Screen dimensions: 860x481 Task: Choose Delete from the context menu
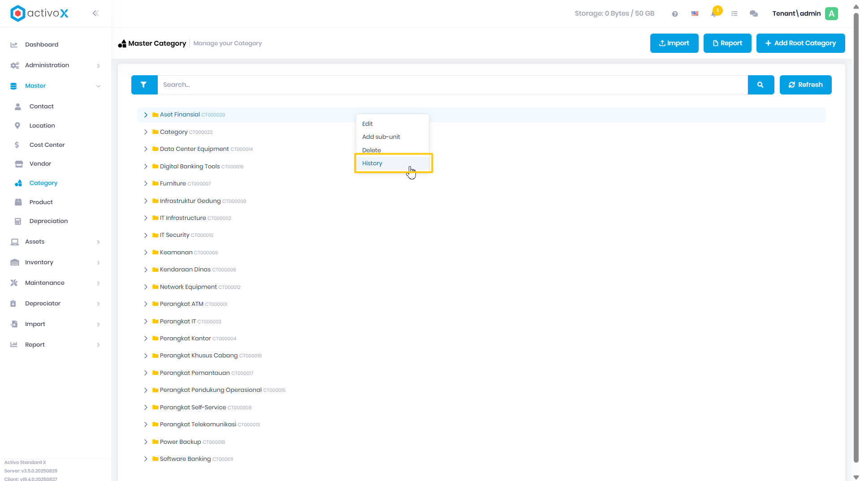click(x=392, y=150)
